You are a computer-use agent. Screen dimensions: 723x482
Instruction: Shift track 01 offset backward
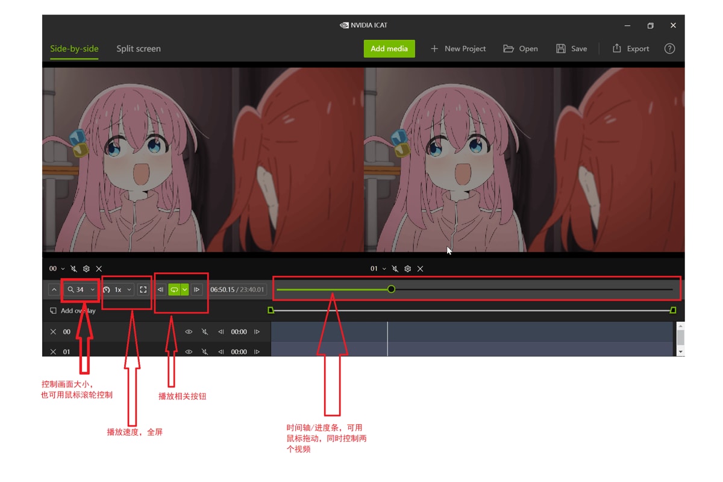[x=221, y=352]
